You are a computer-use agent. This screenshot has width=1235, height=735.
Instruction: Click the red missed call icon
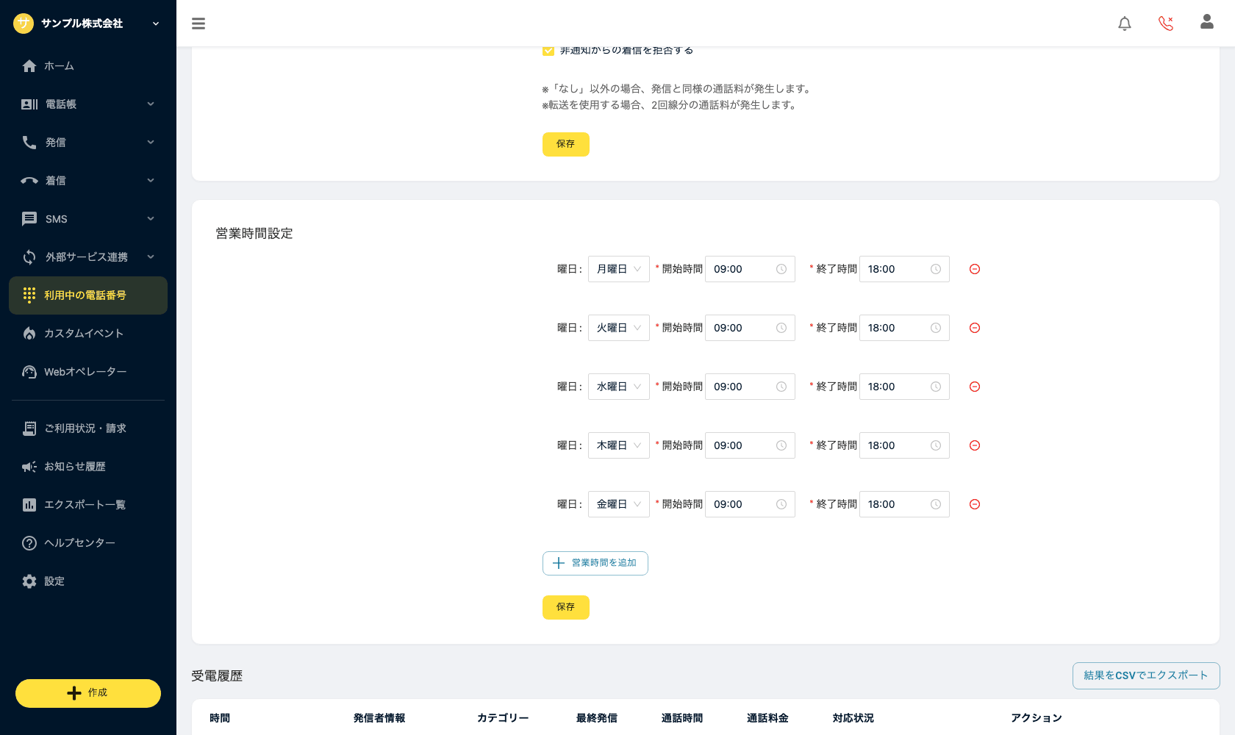pos(1166,24)
